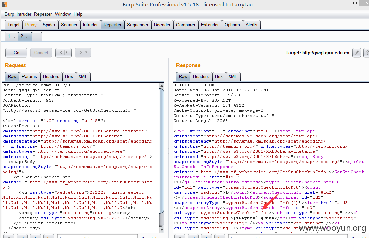Open the Repeater menu
369x238 pixels.
[43, 14]
